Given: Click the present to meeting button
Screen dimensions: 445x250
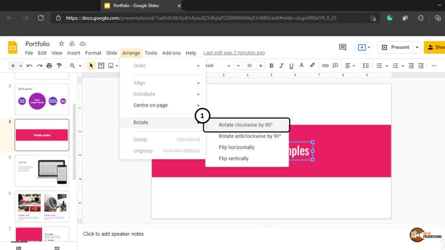Looking at the screenshot, I should (364, 47).
